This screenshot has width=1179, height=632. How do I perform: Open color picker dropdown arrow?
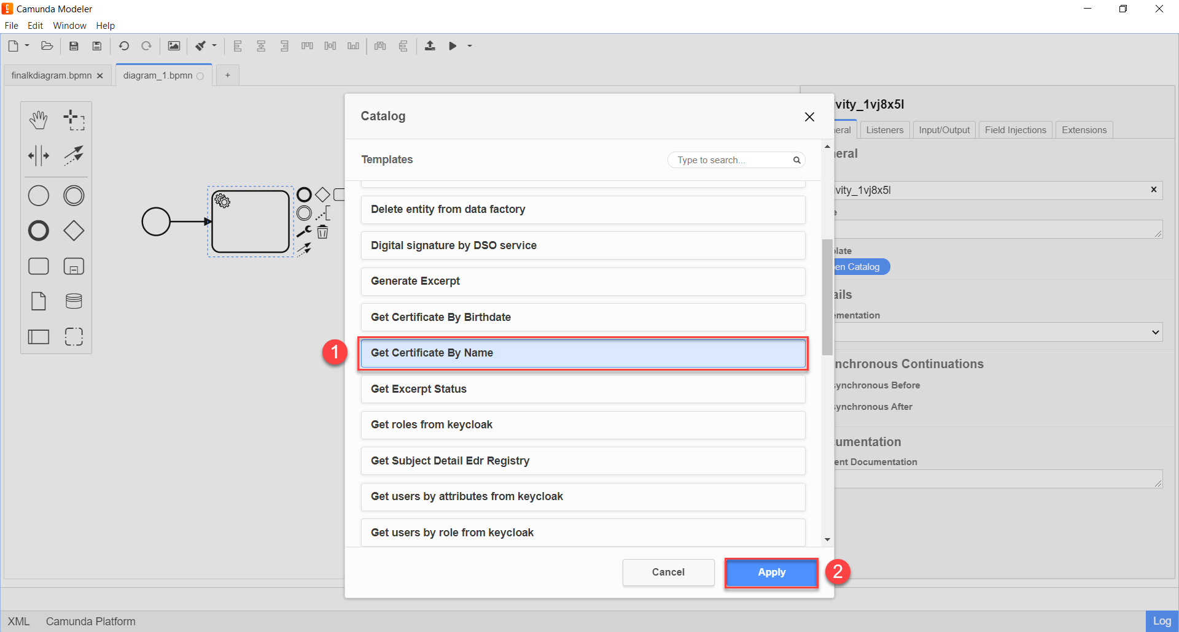point(214,45)
